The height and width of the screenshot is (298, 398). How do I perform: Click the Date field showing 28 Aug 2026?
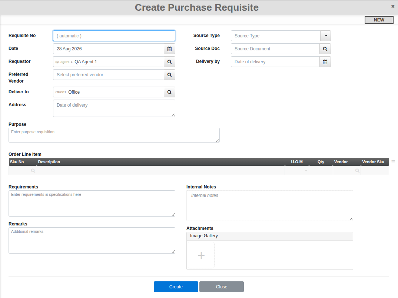[x=108, y=49]
